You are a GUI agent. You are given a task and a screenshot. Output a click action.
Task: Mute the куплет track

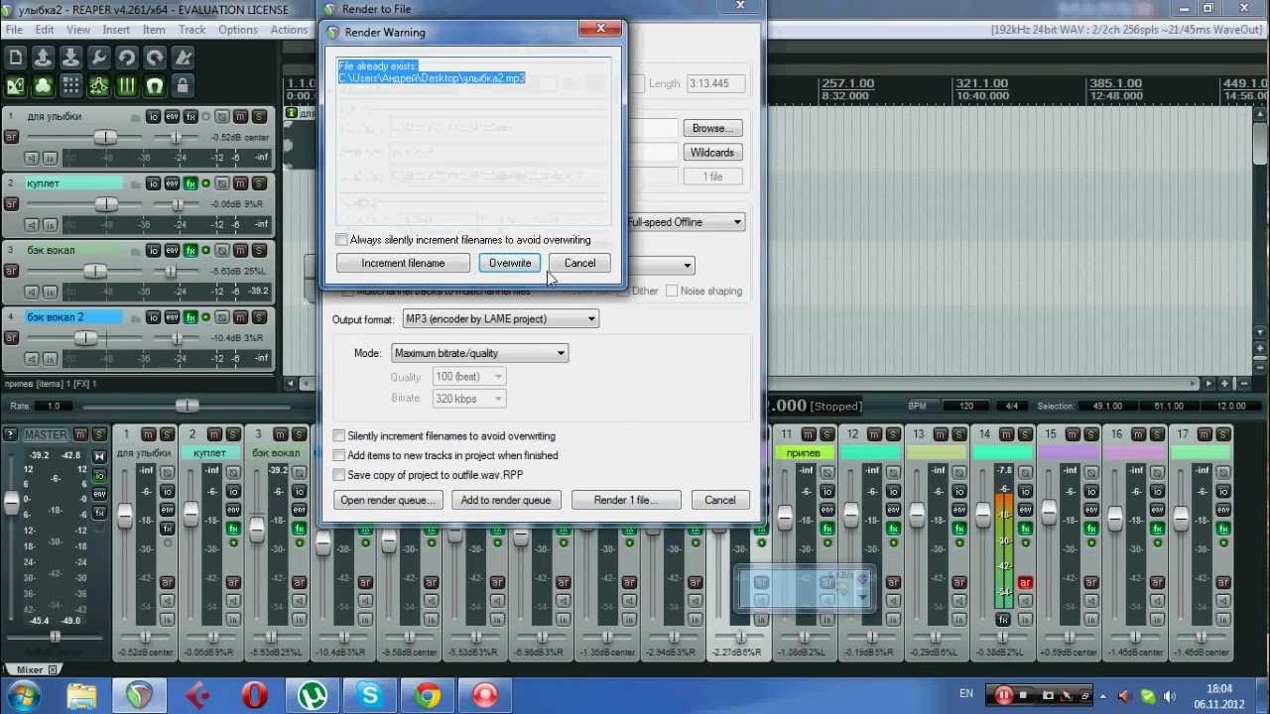coord(241,183)
